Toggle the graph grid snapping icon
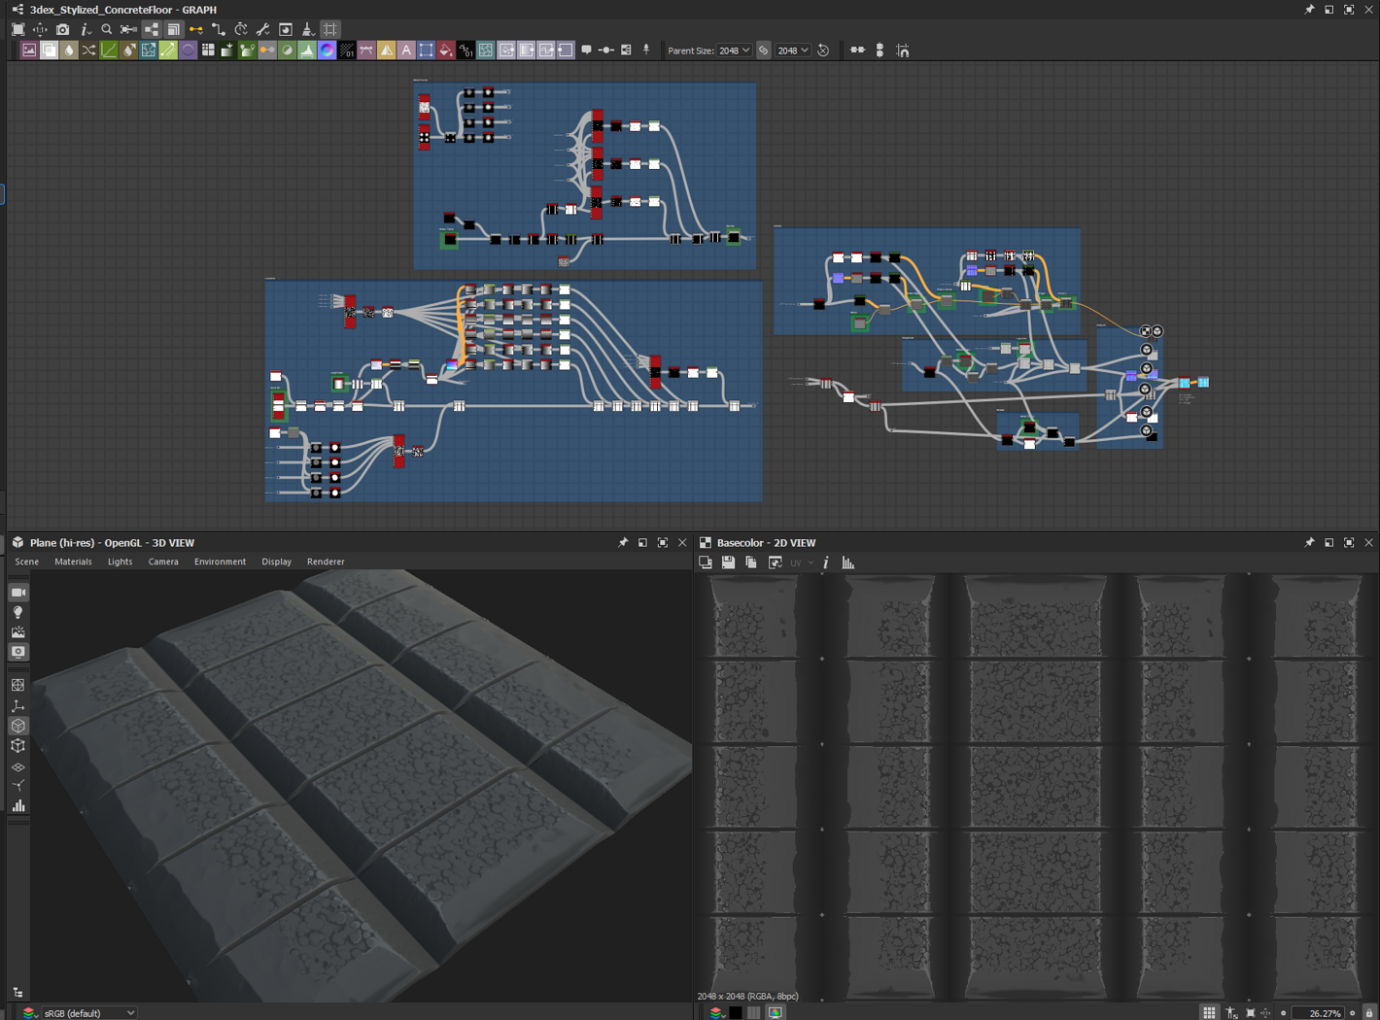This screenshot has height=1020, width=1380. pyautogui.click(x=330, y=29)
